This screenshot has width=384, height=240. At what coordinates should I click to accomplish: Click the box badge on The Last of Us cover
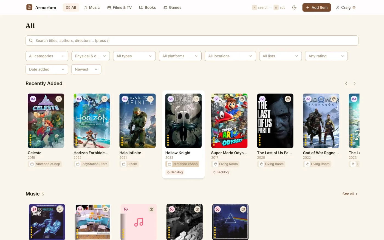(x=288, y=99)
